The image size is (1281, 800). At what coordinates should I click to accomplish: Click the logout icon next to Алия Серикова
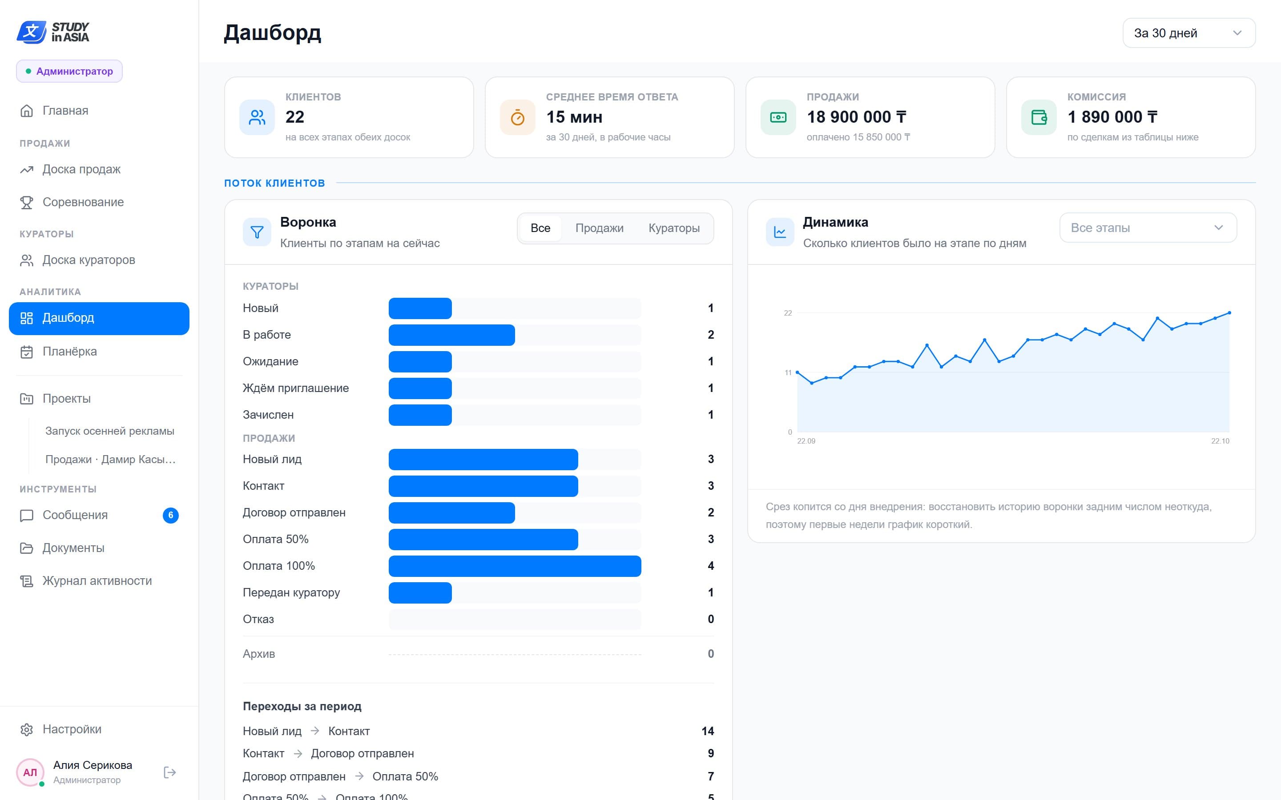coord(169,772)
